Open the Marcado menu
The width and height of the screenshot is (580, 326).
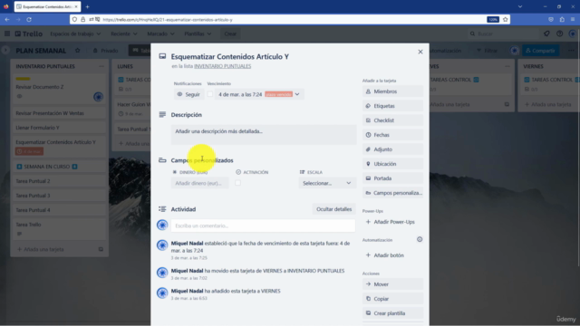[x=160, y=34]
